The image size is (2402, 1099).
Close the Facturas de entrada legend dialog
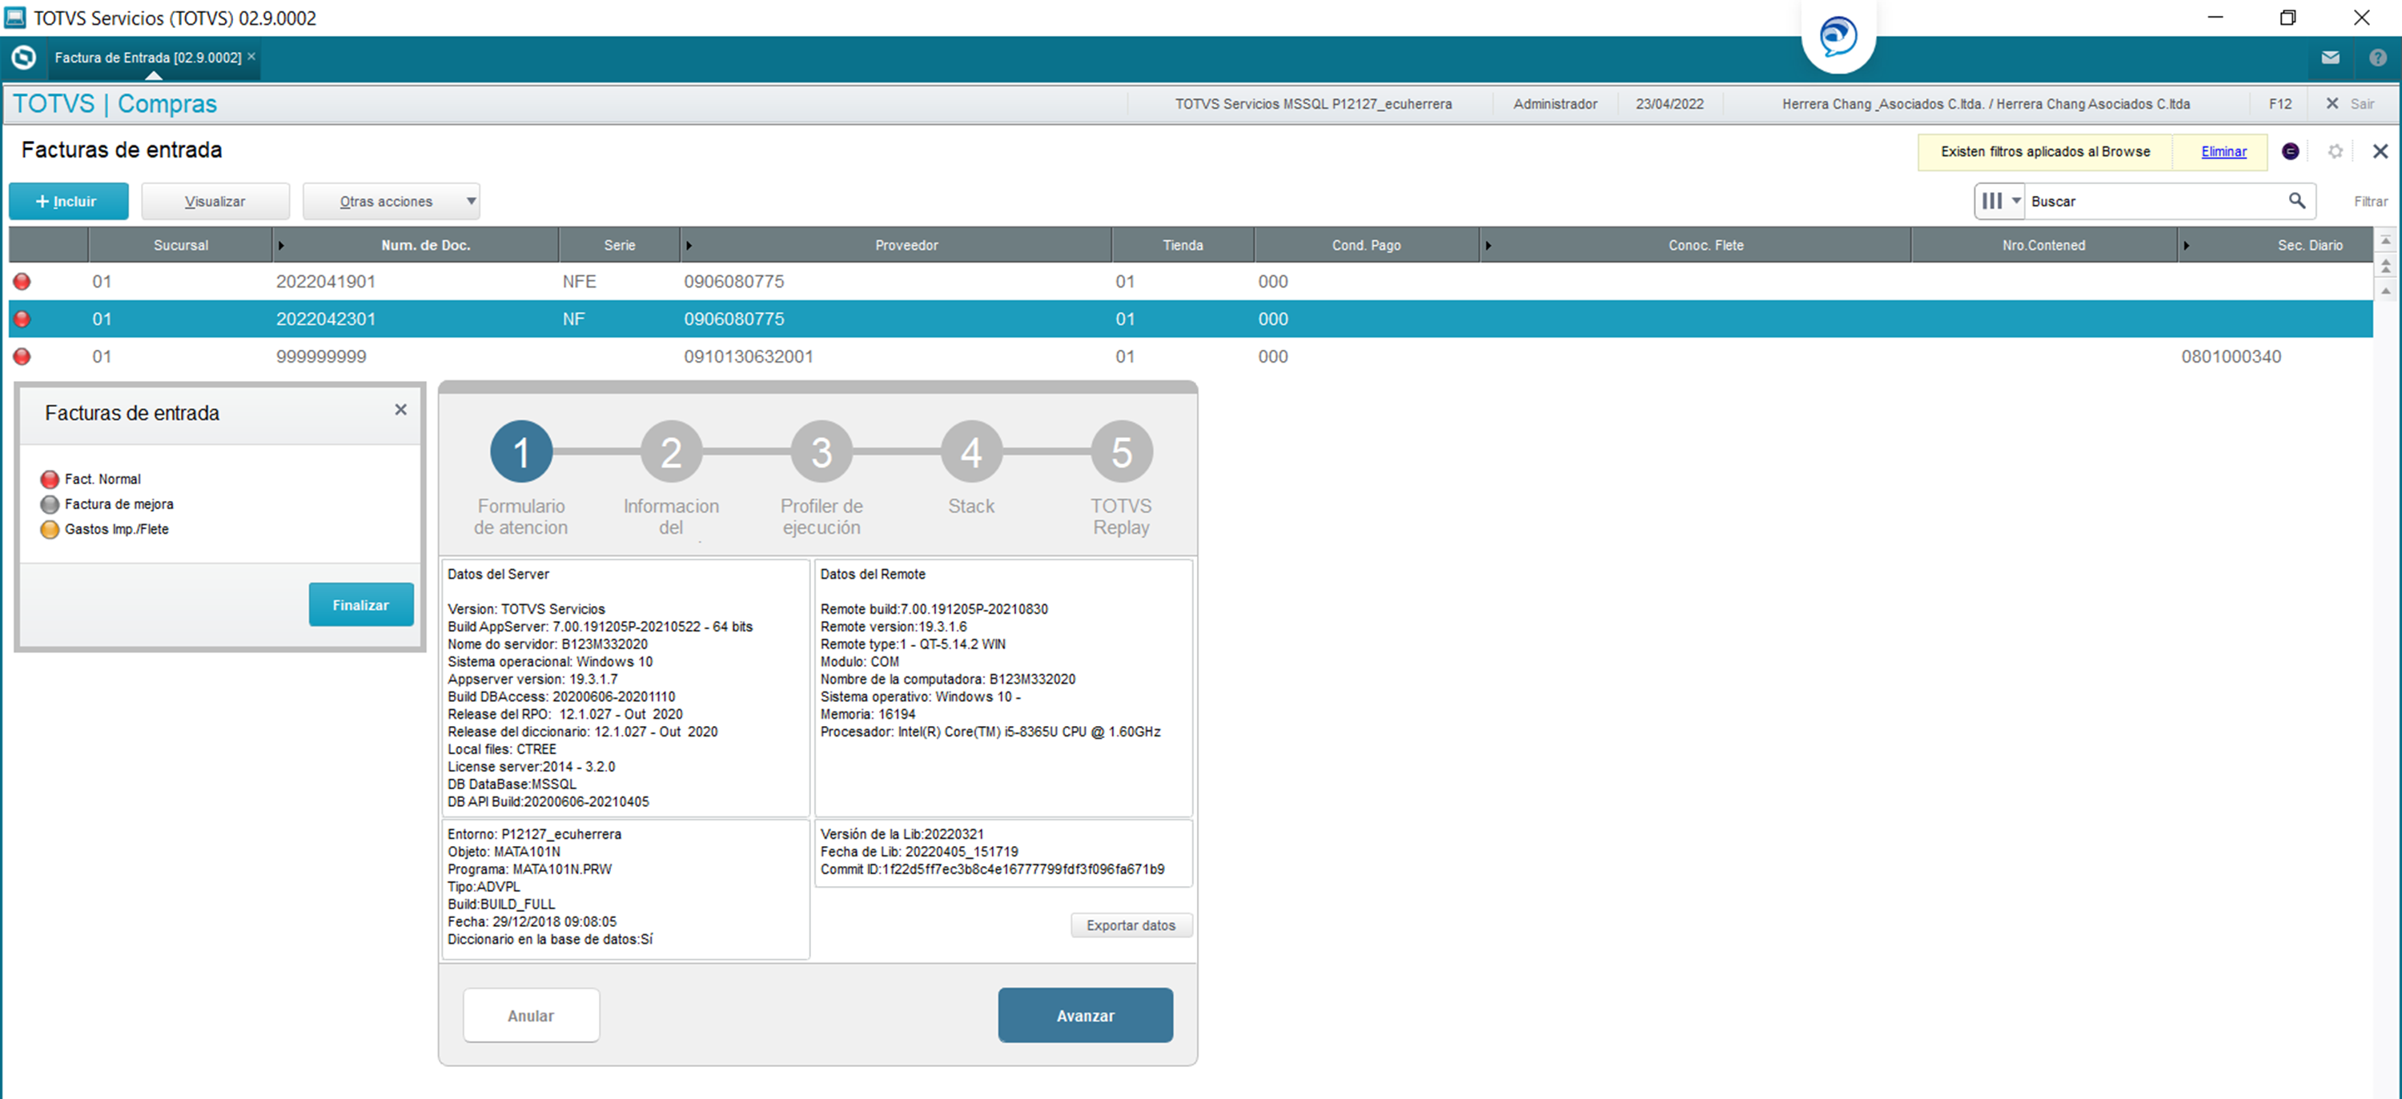point(401,410)
